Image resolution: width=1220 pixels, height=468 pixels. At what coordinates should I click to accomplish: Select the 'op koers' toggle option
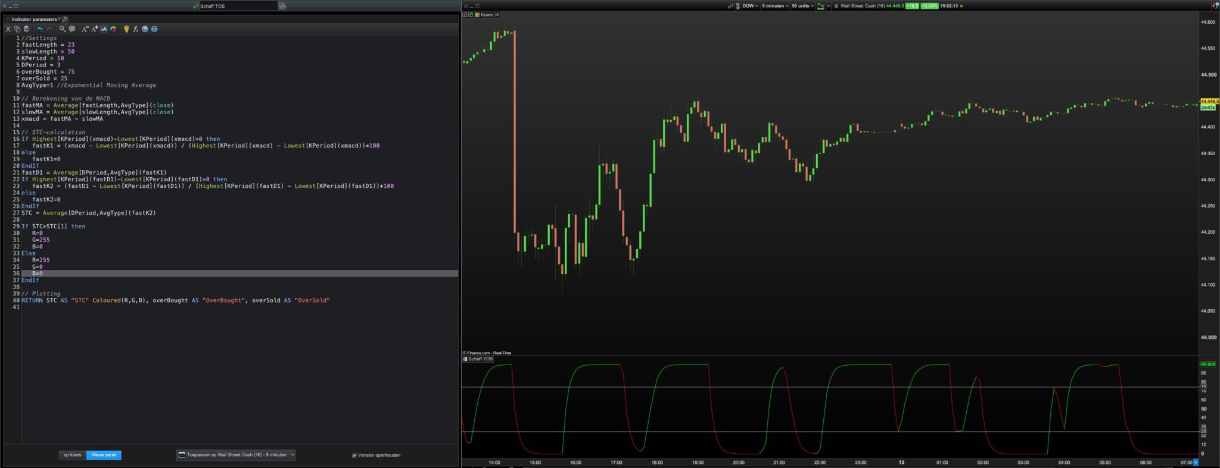pyautogui.click(x=73, y=455)
